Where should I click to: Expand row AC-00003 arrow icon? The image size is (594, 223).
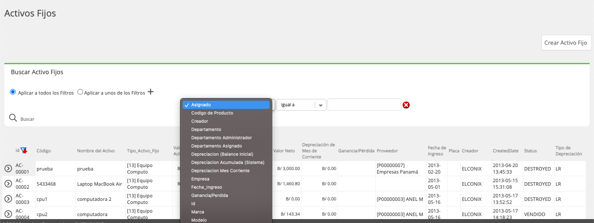8,199
